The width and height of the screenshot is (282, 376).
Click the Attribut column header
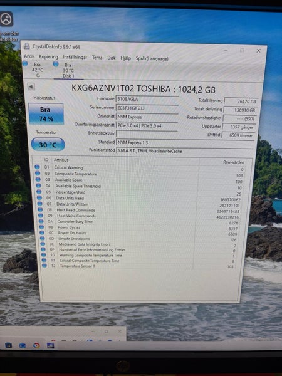(x=61, y=160)
